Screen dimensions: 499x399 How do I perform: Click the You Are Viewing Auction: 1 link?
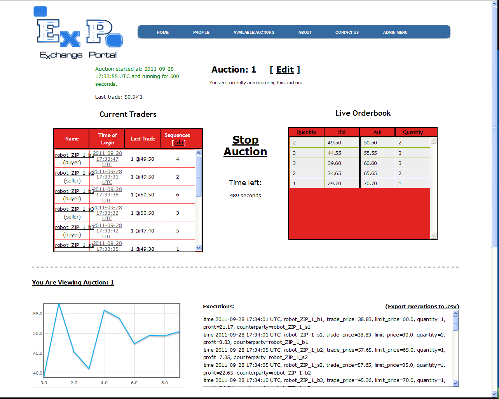tap(73, 282)
